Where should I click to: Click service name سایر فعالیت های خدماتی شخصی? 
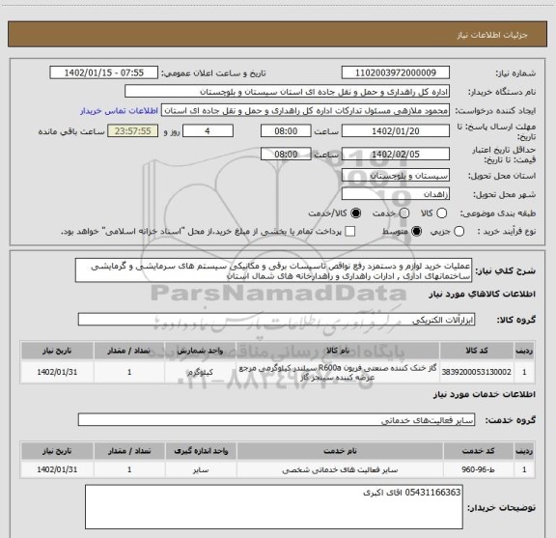[340, 469]
